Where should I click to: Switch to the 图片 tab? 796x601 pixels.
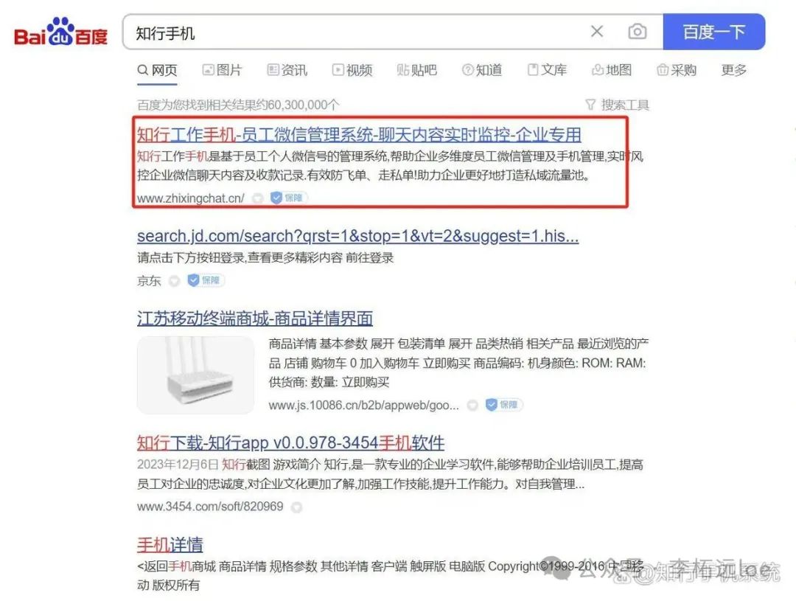click(223, 70)
